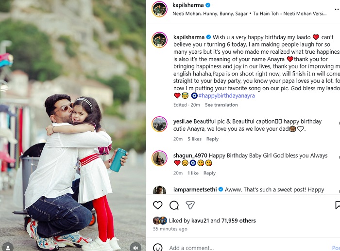
Task: Open emoji picker beside comment box
Action: 157,248
